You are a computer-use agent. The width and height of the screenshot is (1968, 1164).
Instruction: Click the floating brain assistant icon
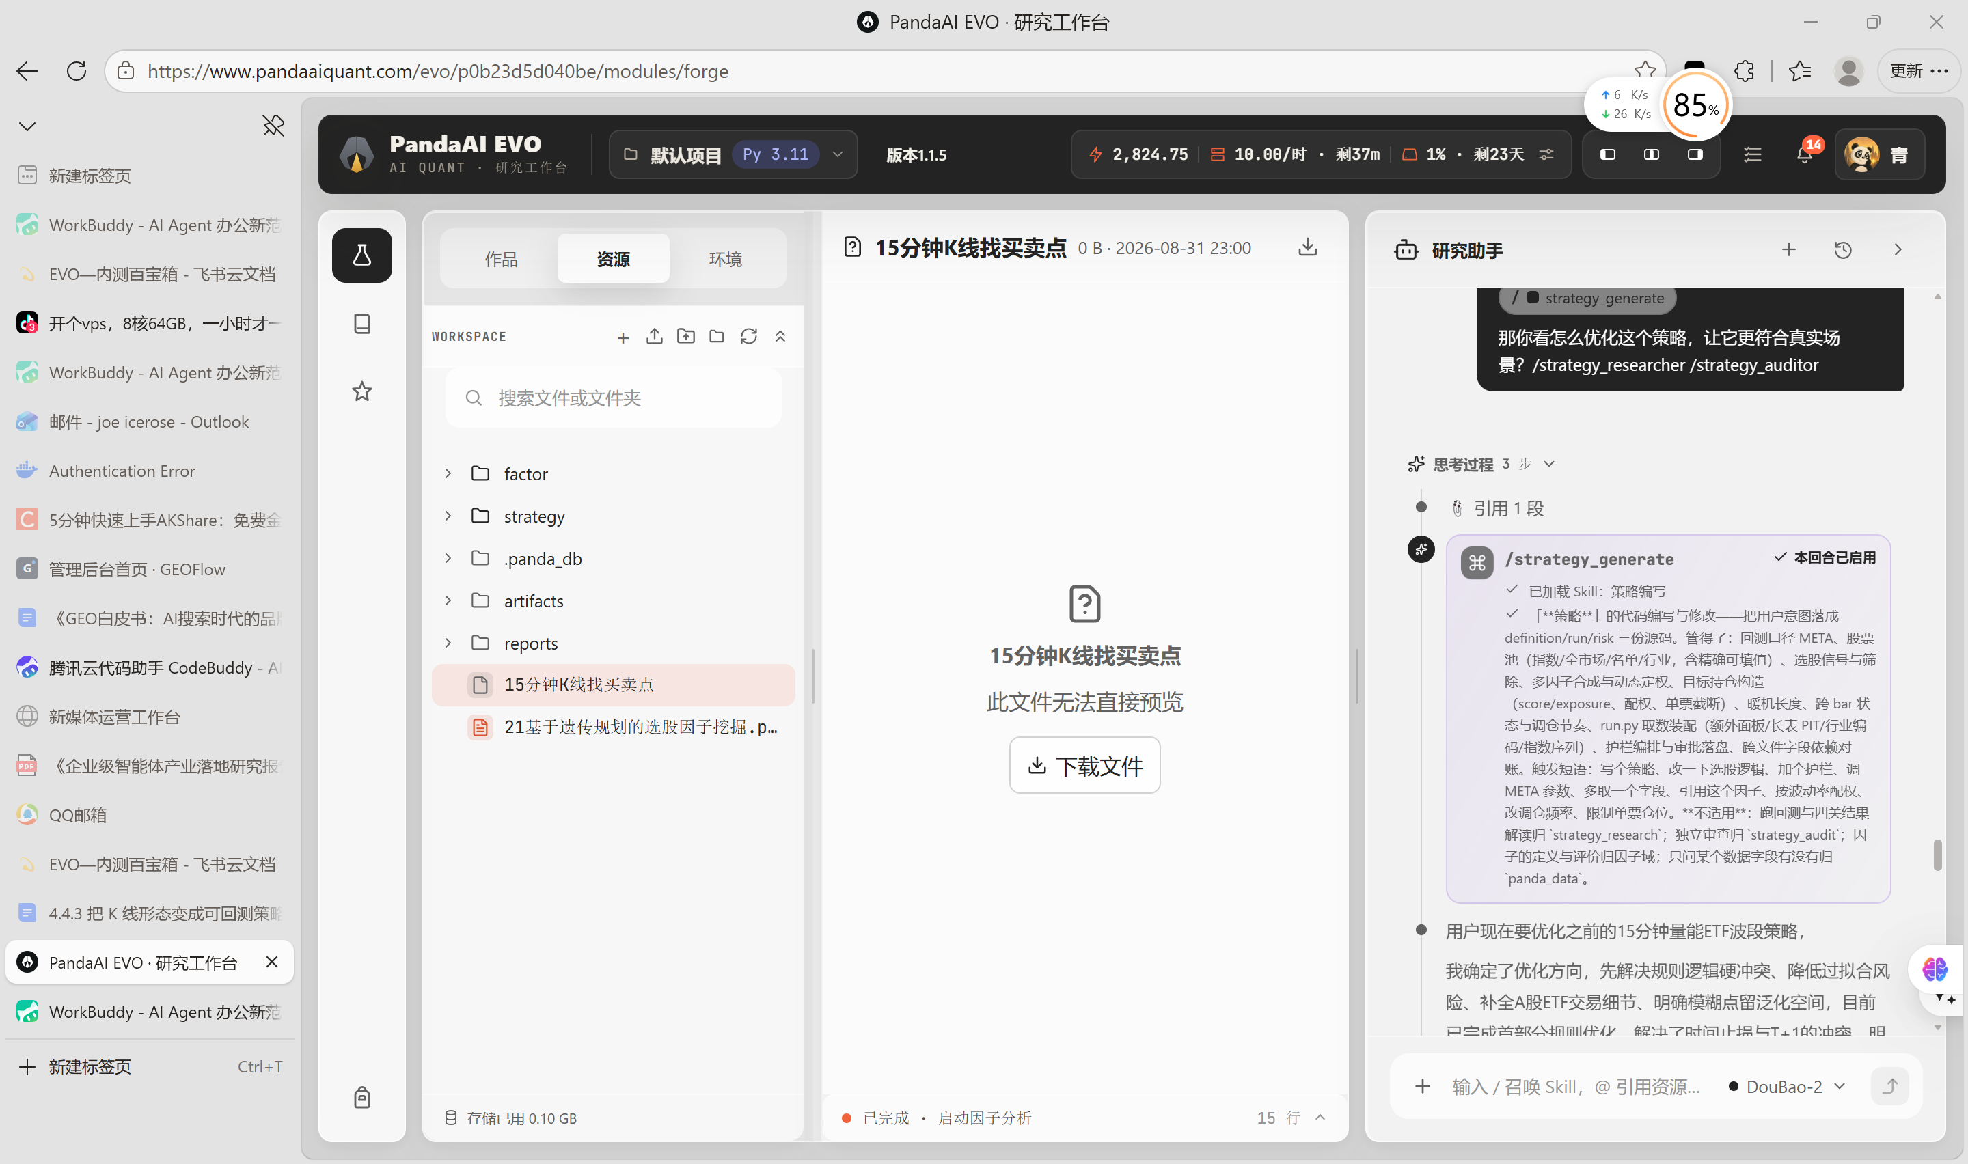[1935, 969]
